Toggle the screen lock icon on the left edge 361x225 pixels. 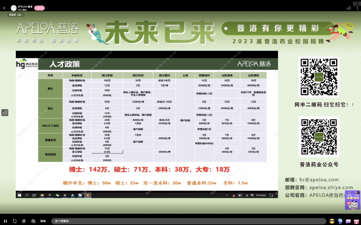coord(5,112)
